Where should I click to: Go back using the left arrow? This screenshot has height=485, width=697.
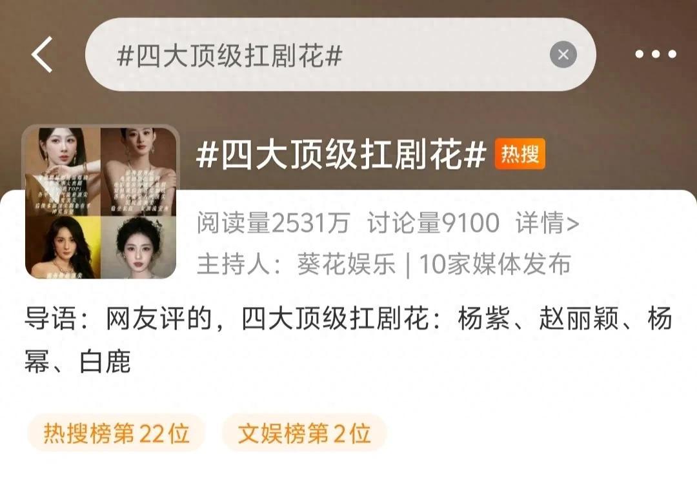click(x=42, y=54)
